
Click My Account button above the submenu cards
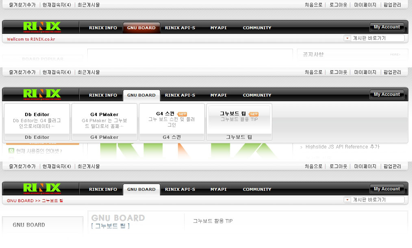click(387, 95)
